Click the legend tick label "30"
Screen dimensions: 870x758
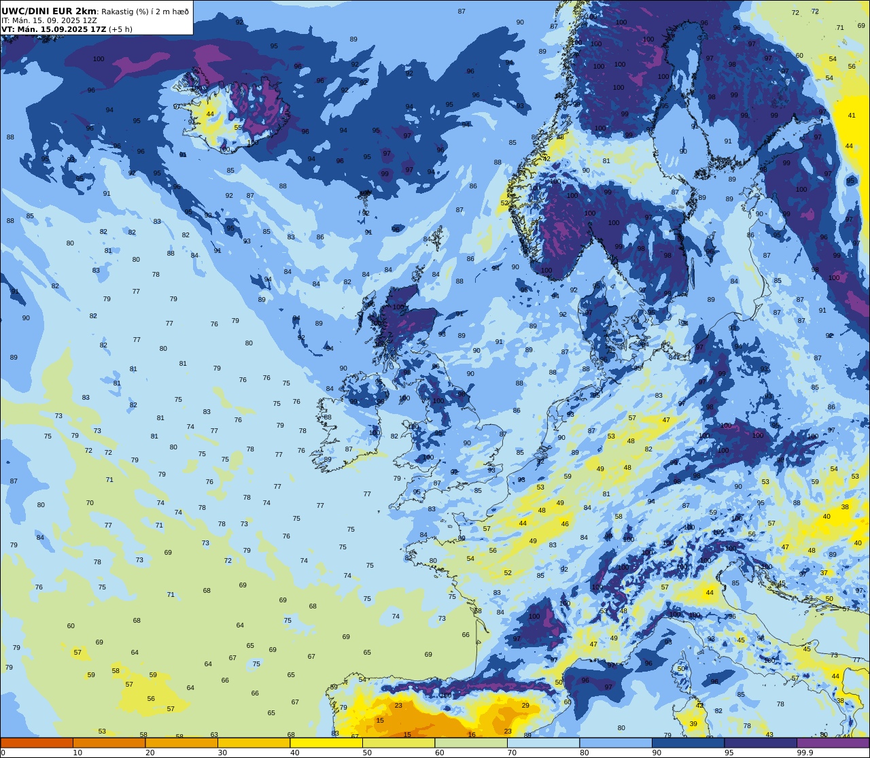[222, 753]
